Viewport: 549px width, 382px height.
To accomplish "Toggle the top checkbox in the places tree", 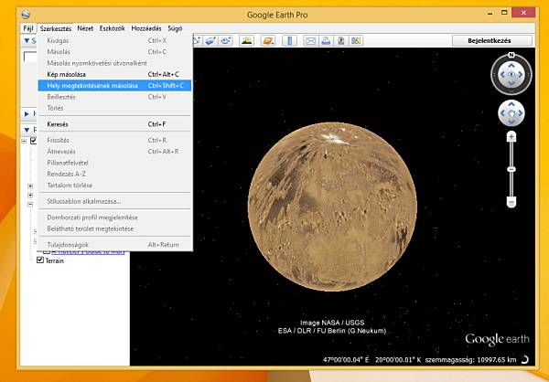I will tap(34, 141).
